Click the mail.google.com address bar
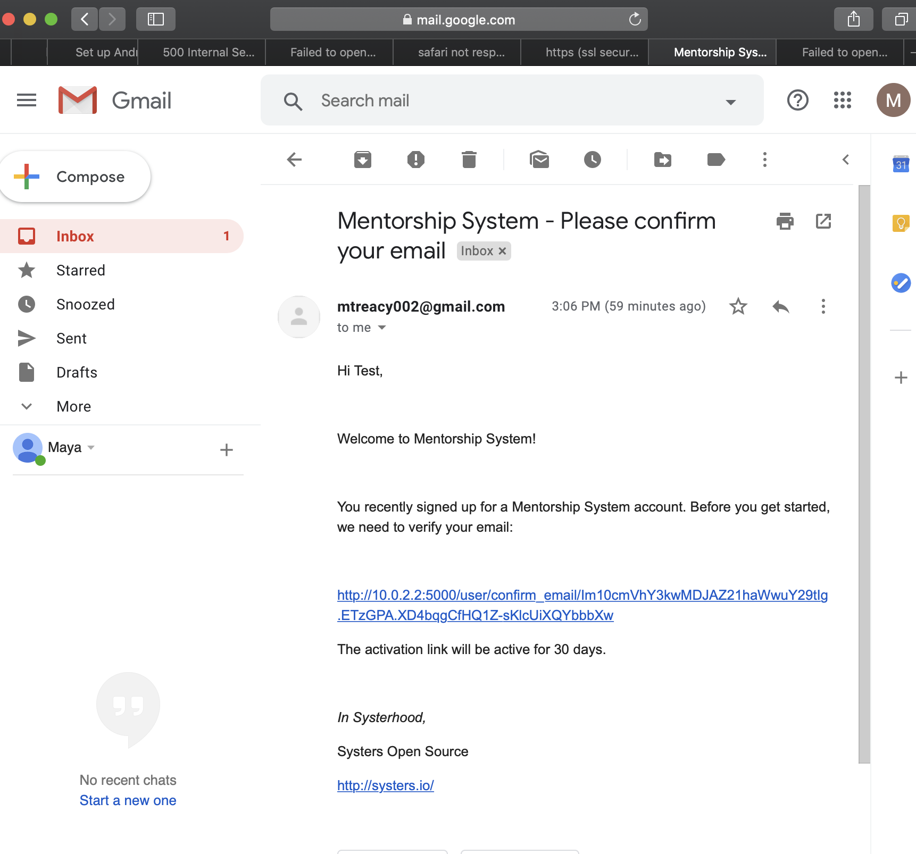916x854 pixels. [x=459, y=20]
